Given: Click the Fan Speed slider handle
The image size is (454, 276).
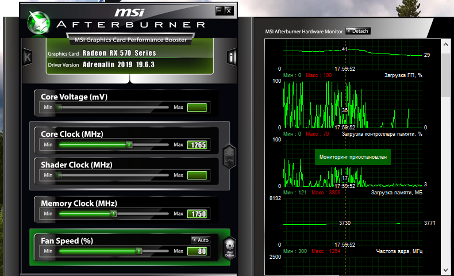Looking at the screenshot, I should point(139,251).
